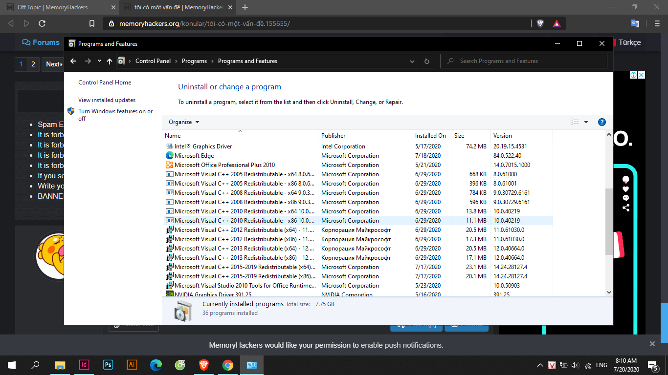Open the Forums link on the MemoryHackers page
This screenshot has height=375, width=668.
coord(41,42)
